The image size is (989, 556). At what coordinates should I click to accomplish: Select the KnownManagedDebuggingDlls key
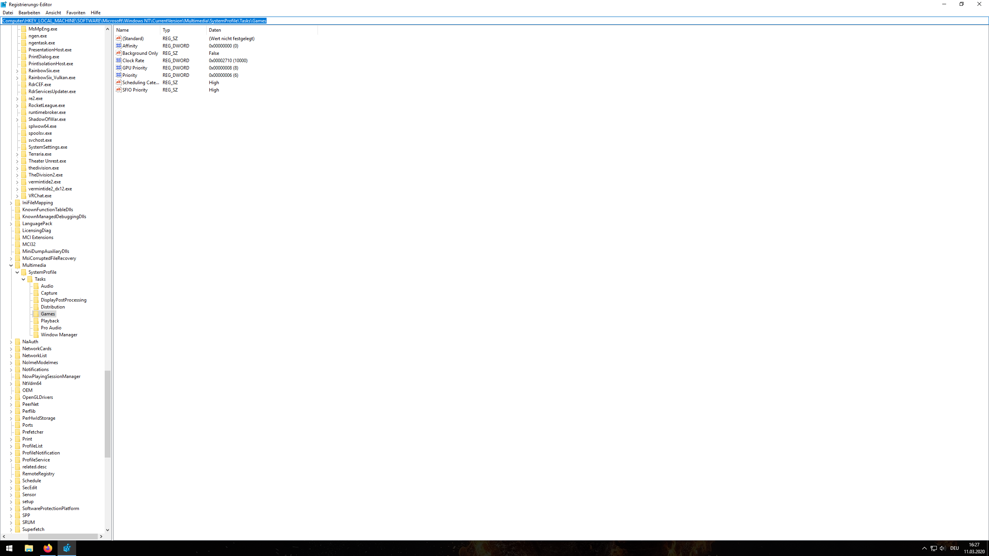click(54, 217)
